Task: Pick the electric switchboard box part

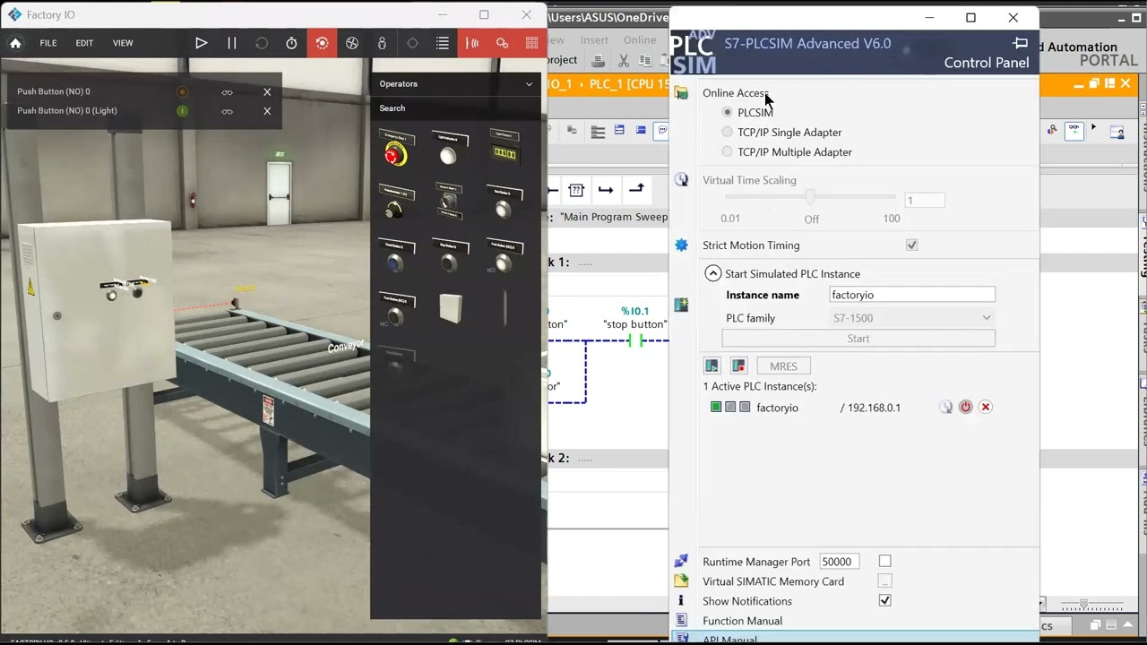Action: click(x=451, y=308)
